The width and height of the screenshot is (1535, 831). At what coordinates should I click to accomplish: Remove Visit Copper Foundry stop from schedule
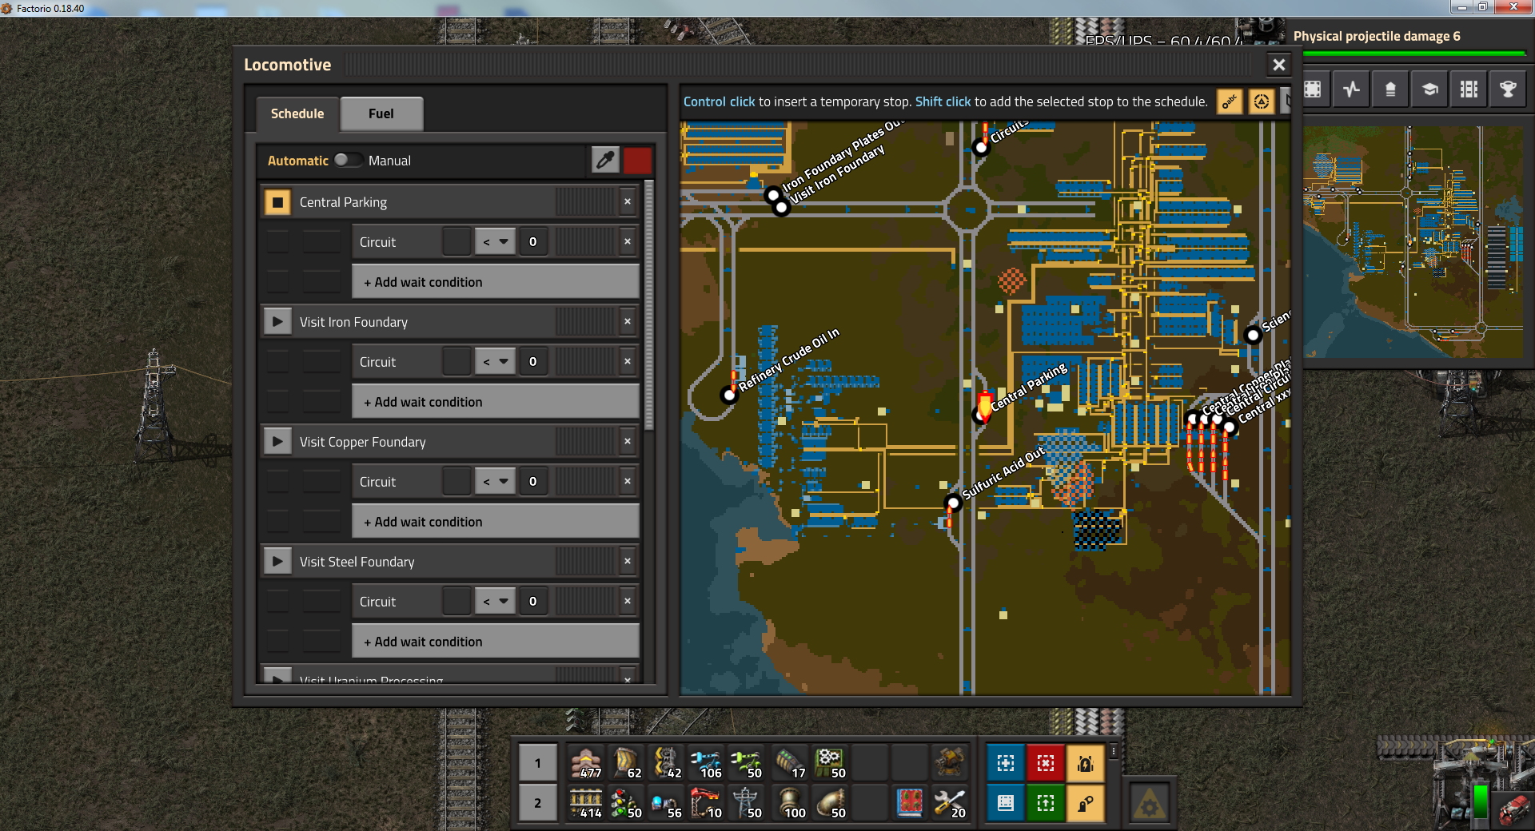628,442
